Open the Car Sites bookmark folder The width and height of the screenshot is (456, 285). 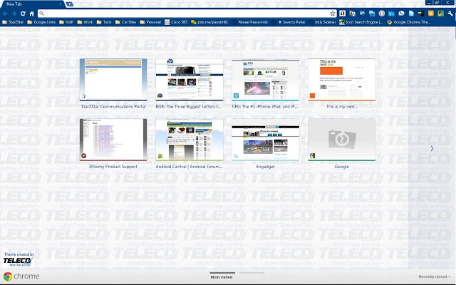125,22
